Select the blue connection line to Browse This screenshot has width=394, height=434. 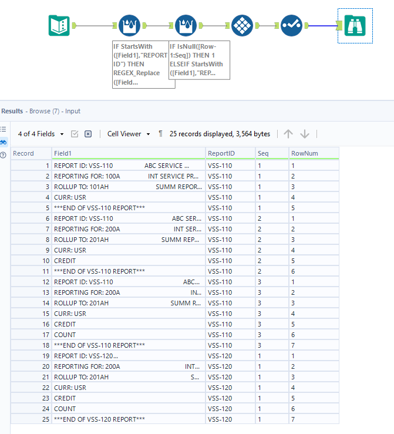pos(322,26)
